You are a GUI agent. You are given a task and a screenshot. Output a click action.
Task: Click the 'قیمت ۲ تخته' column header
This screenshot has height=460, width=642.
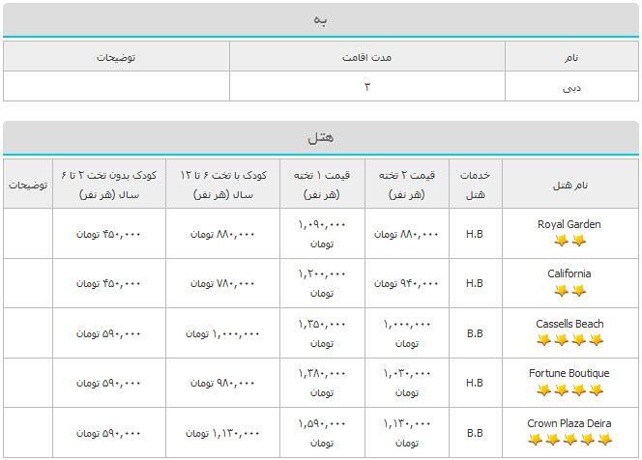click(x=407, y=185)
